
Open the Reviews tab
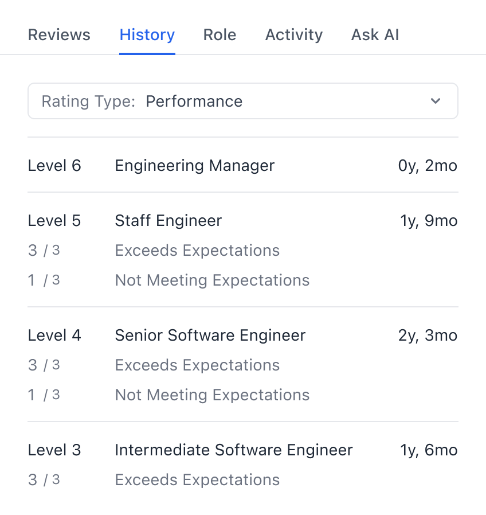[x=59, y=35]
